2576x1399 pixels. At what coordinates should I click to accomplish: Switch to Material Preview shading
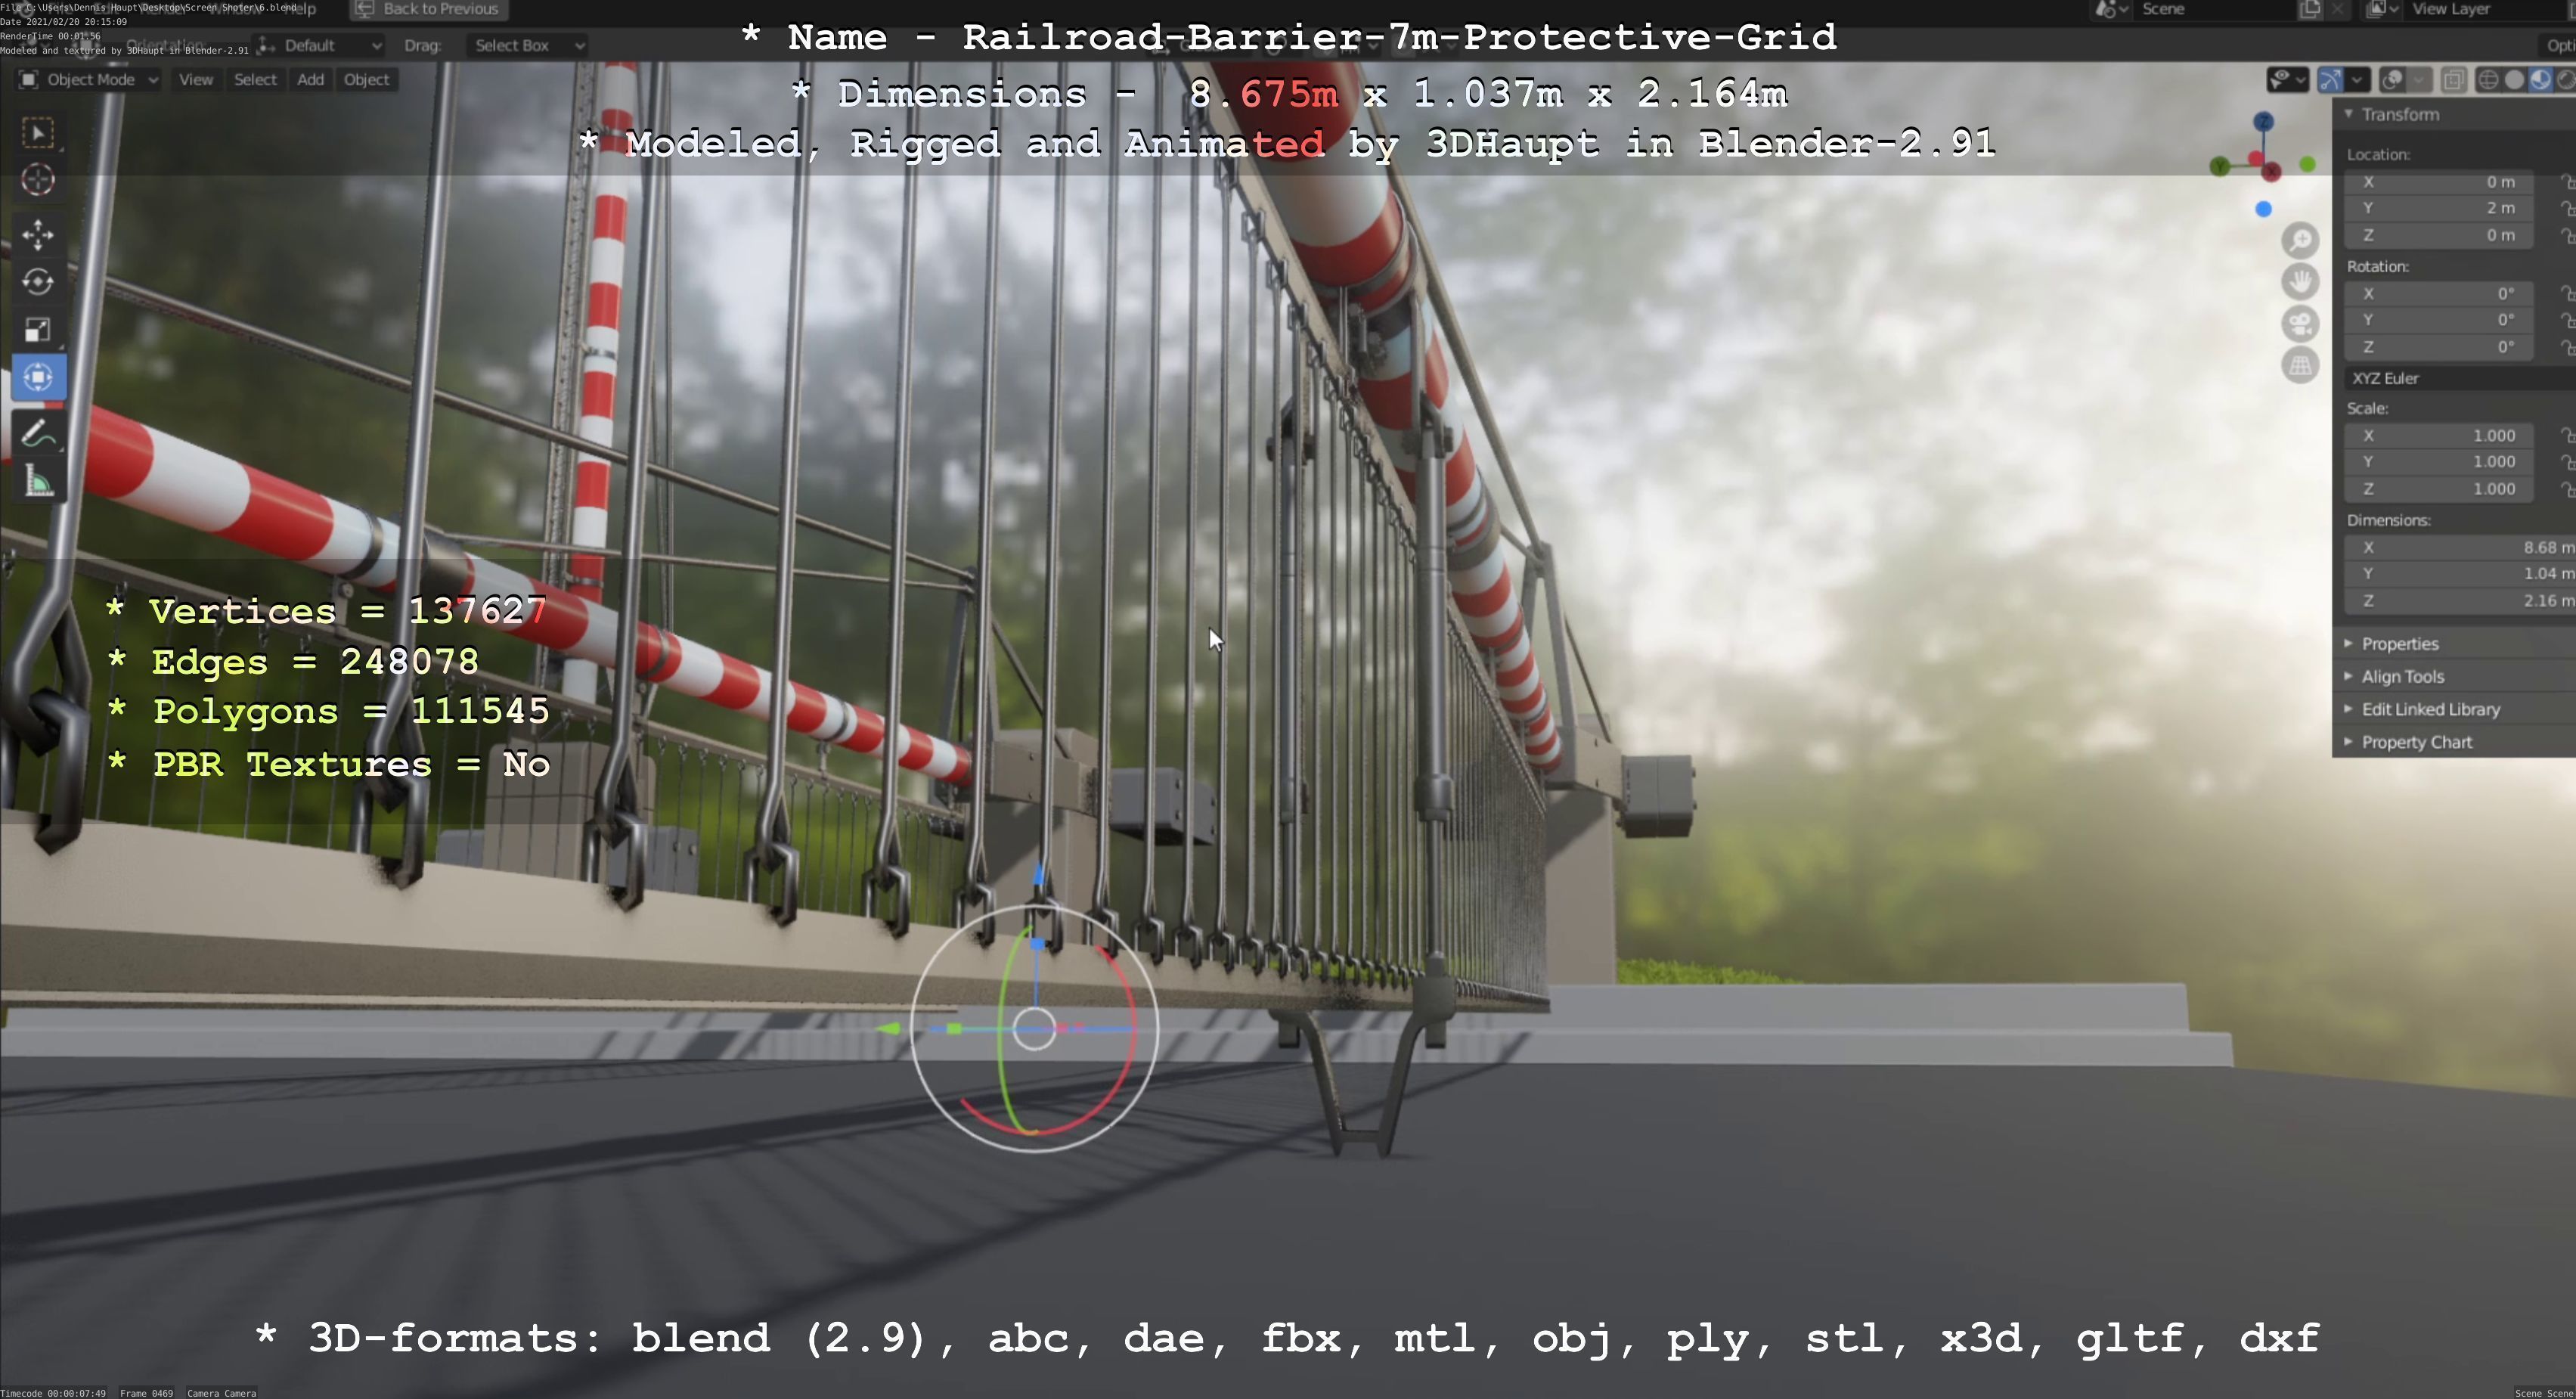[x=2540, y=80]
